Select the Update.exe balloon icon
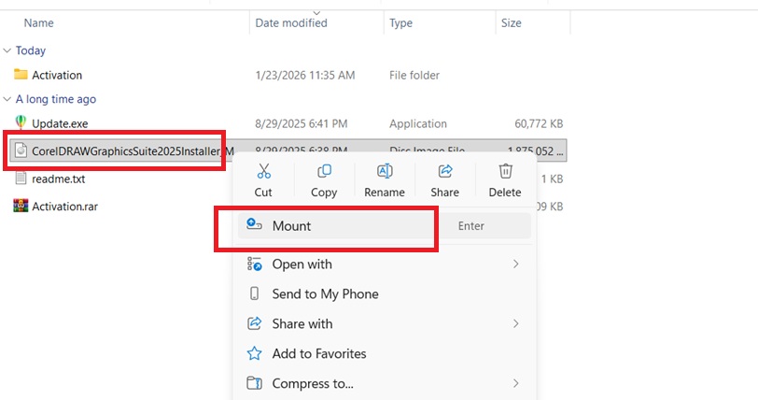Image resolution: width=758 pixels, height=400 pixels. [x=21, y=122]
